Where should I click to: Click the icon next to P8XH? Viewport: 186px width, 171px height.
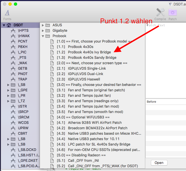[x=13, y=47]
